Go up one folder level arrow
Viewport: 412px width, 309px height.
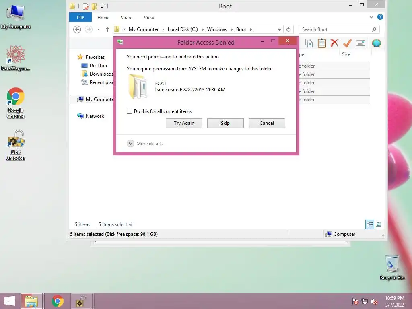[107, 29]
